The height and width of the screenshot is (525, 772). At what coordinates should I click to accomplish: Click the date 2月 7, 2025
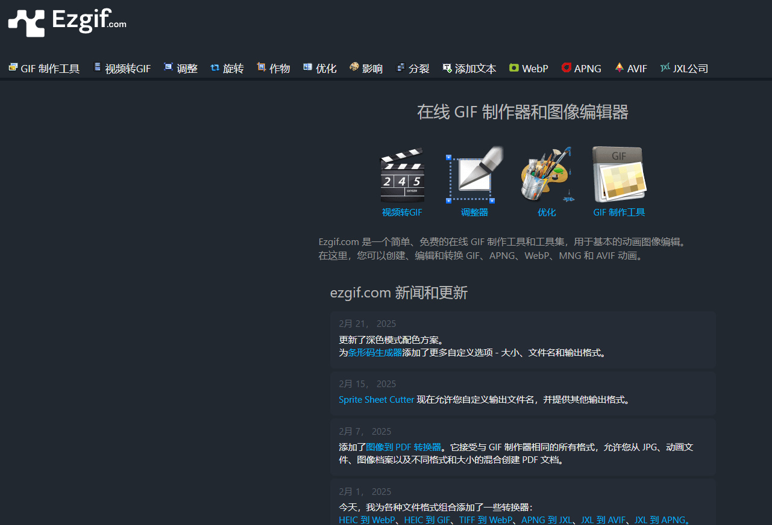365,432
